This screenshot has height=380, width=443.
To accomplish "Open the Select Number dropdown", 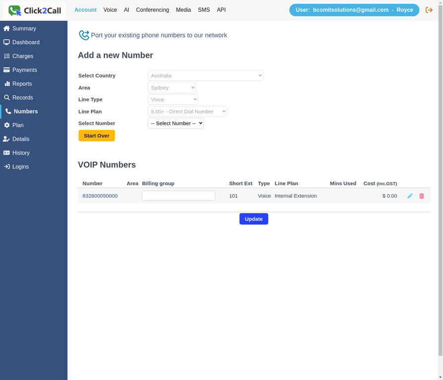I will [x=175, y=123].
